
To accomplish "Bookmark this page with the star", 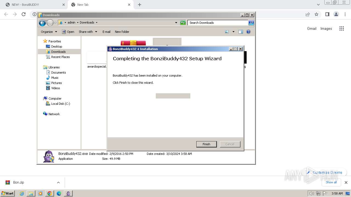I will [316, 14].
